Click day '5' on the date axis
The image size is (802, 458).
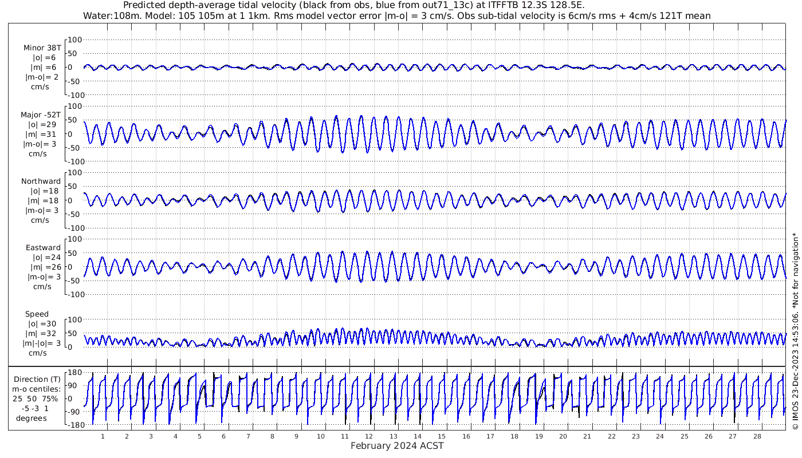pos(199,436)
